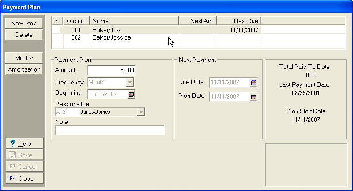Click into the Amount input field
The height and width of the screenshot is (191, 353).
click(112, 70)
